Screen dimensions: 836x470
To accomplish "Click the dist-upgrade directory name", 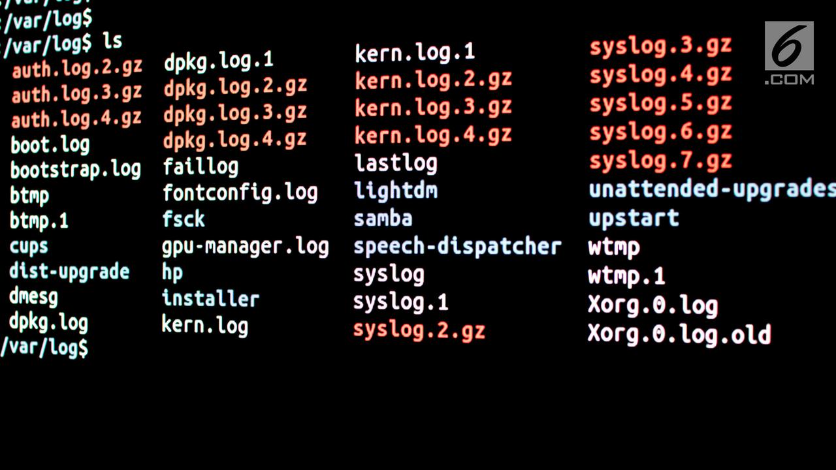I will click(x=69, y=272).
